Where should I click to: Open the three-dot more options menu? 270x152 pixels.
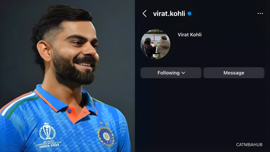point(260,13)
